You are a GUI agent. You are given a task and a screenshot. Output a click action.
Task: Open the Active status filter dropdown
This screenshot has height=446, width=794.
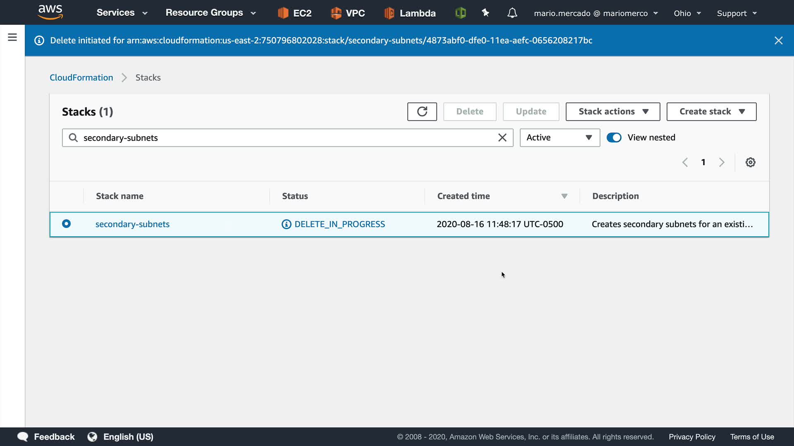[560, 138]
